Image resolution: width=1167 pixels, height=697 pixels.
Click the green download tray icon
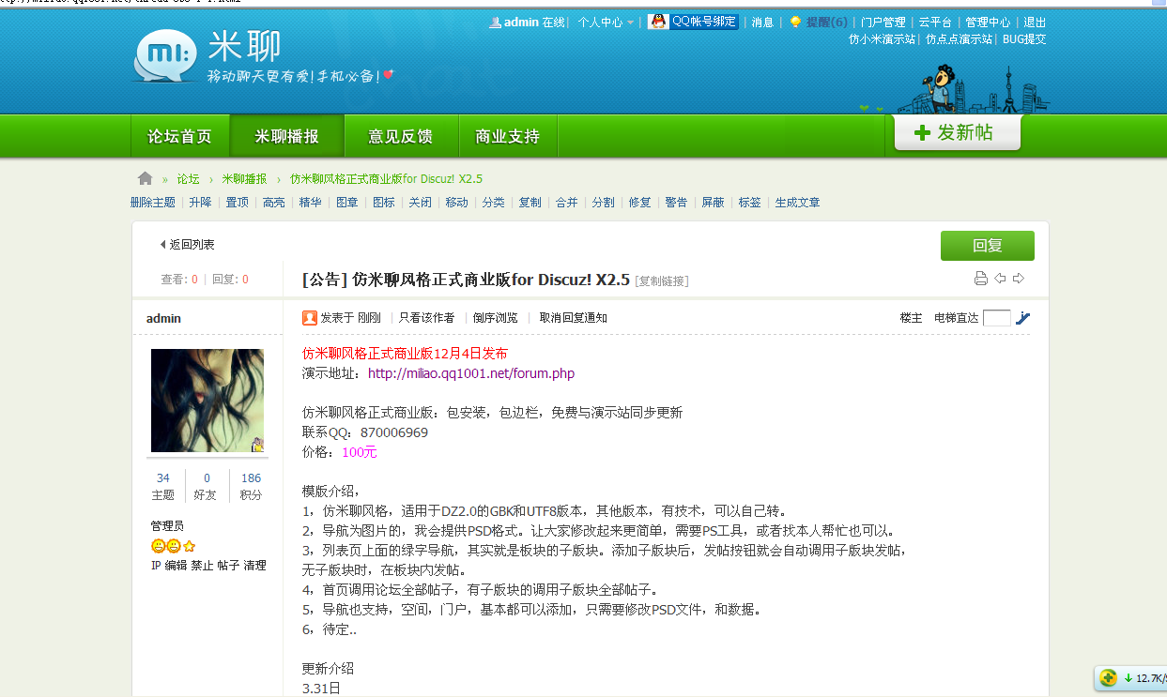point(1109,677)
